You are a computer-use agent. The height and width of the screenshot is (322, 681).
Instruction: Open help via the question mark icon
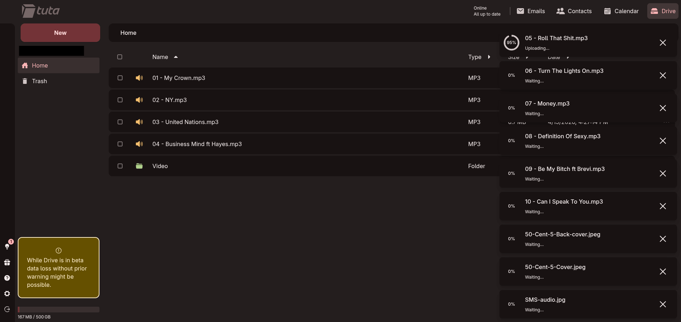(7, 278)
